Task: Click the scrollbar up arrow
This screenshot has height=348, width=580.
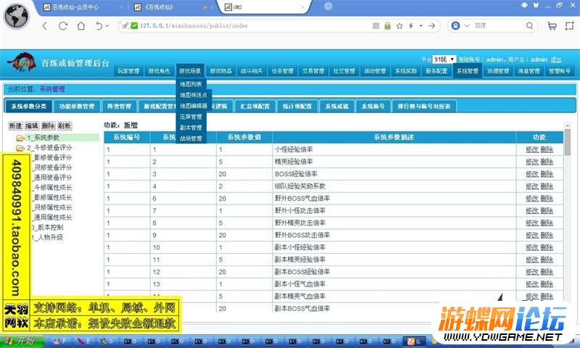Action: click(x=568, y=125)
